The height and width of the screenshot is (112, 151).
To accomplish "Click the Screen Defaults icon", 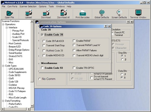I will 119,12.
